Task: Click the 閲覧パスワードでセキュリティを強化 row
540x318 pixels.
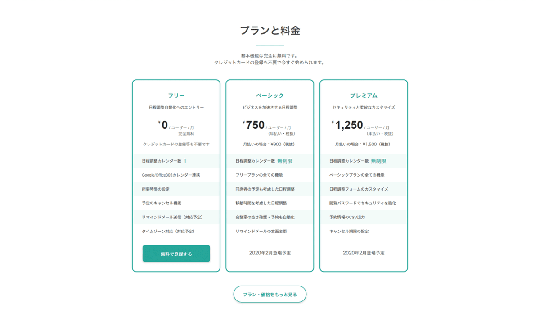Action: tap(363, 203)
